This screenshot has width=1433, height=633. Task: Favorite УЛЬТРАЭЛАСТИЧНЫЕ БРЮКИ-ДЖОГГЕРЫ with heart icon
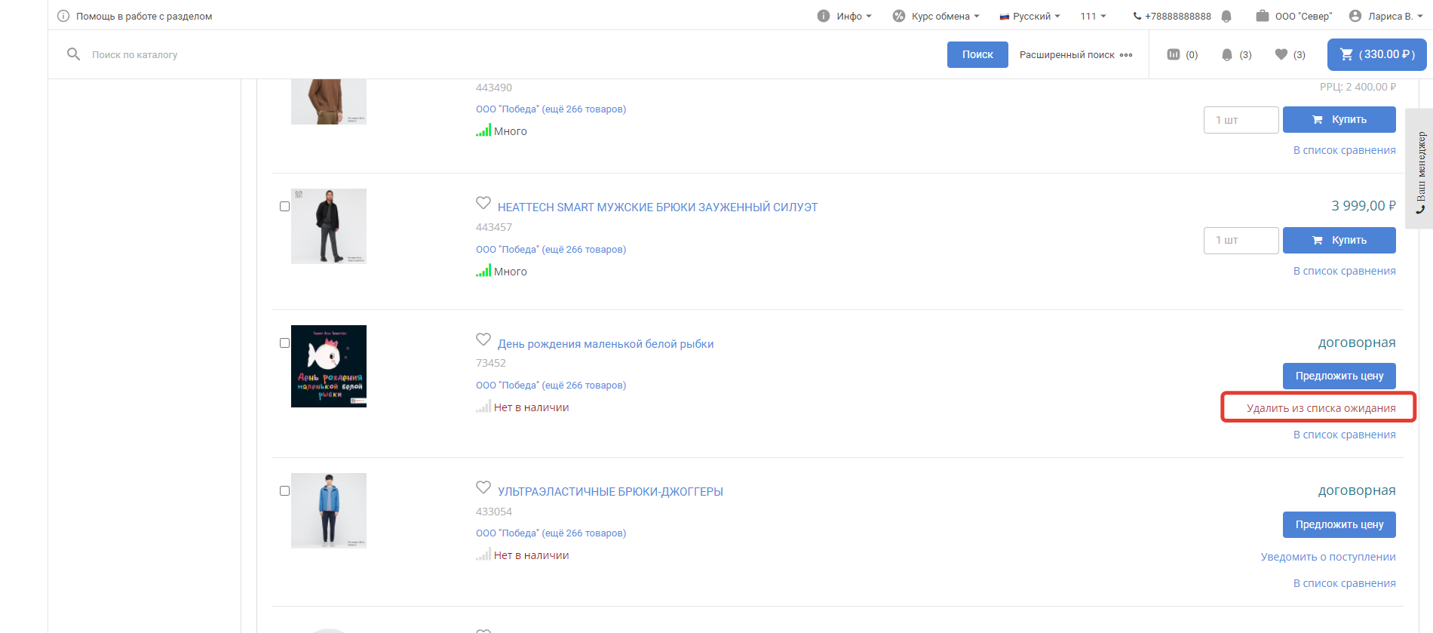click(x=483, y=487)
